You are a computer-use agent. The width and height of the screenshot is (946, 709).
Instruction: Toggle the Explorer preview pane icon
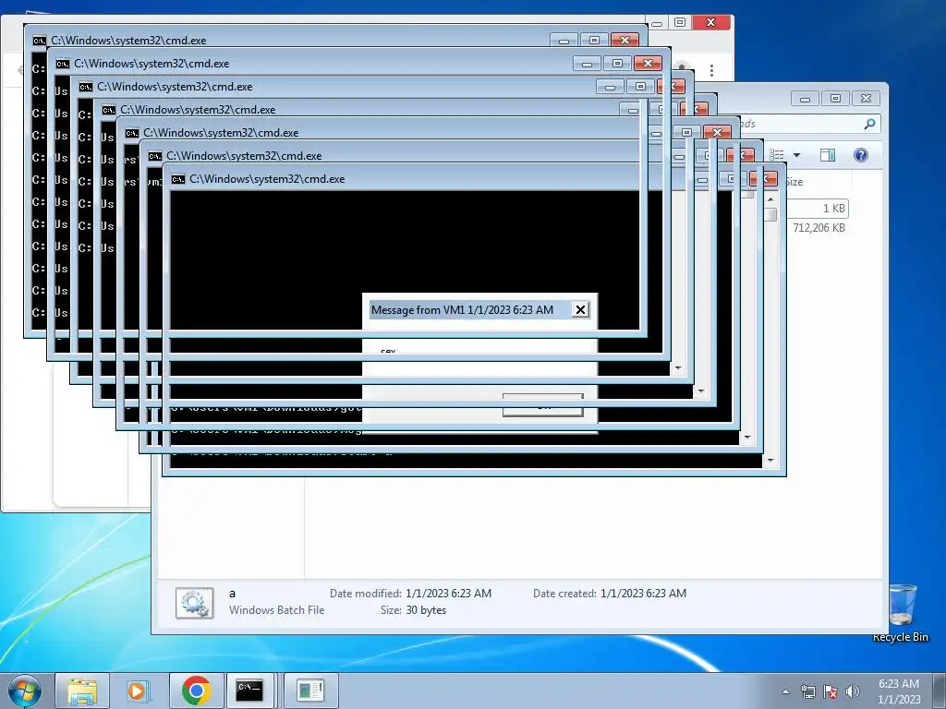(x=828, y=155)
